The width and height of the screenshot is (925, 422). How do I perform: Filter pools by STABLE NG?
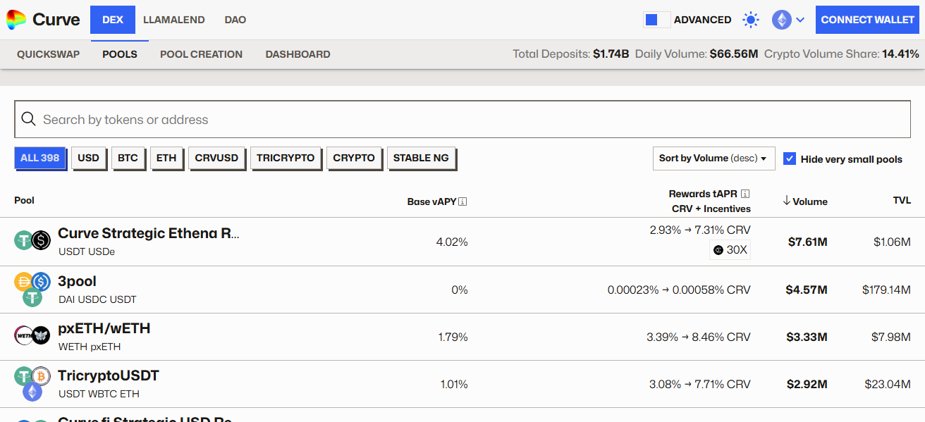(421, 158)
